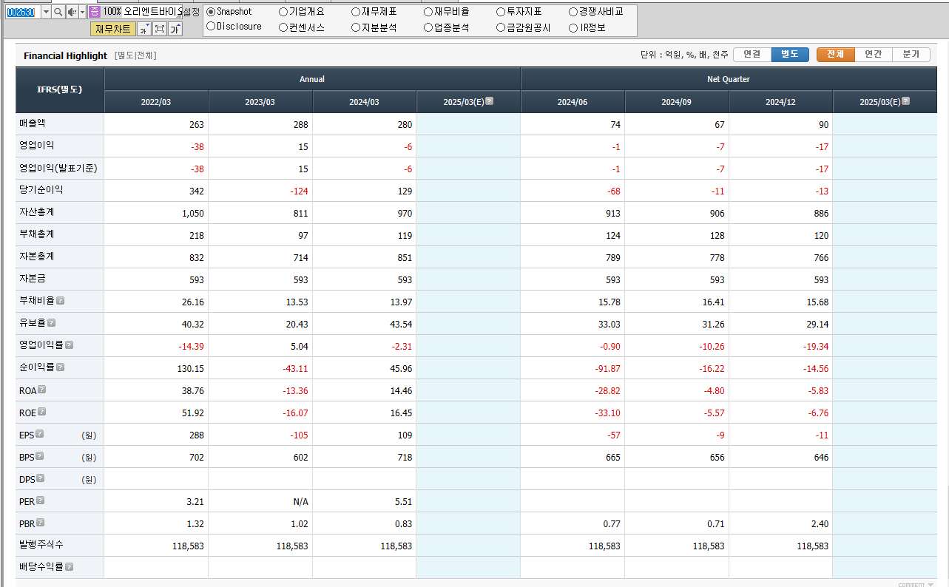Show 연간 annual data only
The image size is (949, 587).
click(874, 55)
